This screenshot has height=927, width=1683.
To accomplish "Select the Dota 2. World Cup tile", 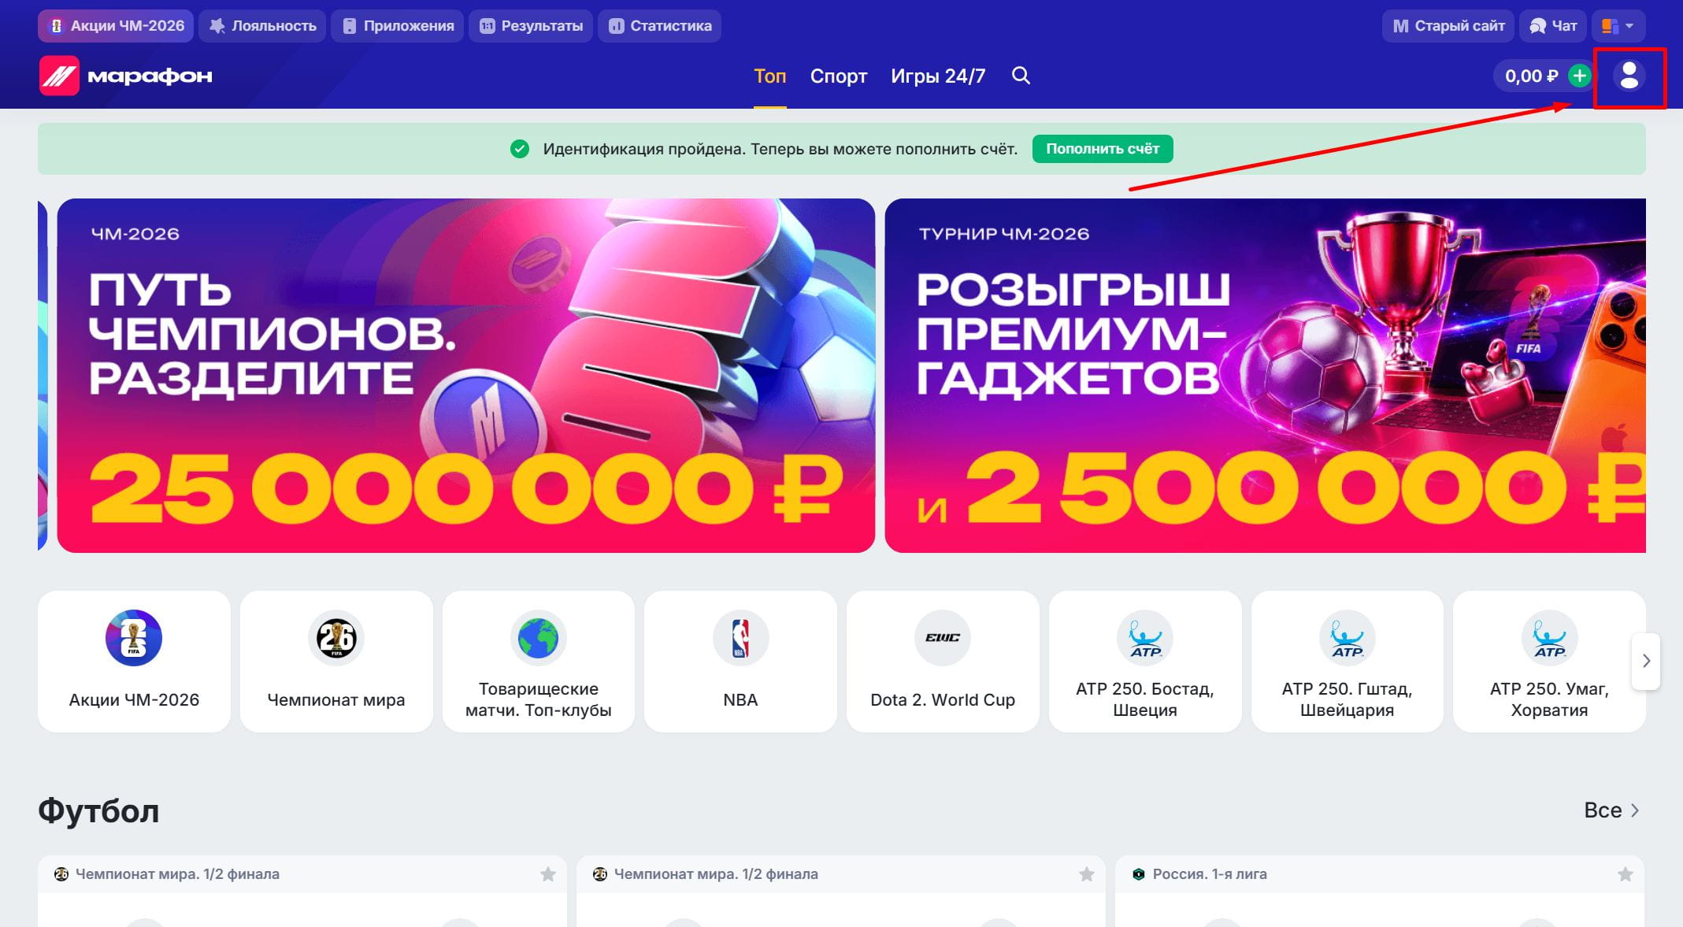I will pos(943,662).
